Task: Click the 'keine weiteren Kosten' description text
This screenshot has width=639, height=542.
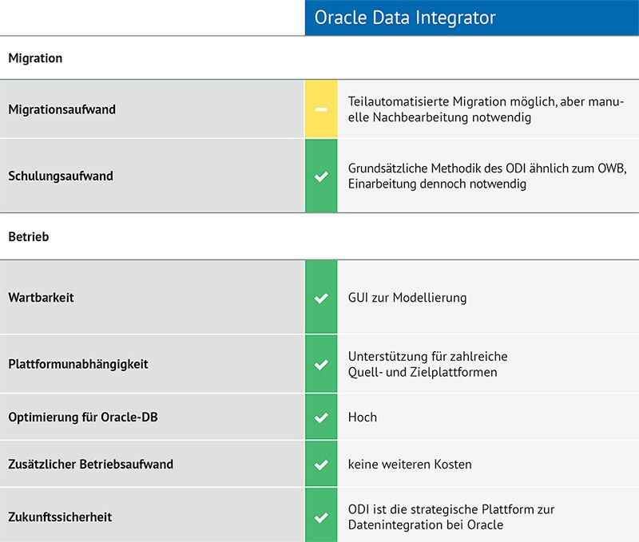Action: pyautogui.click(x=410, y=464)
